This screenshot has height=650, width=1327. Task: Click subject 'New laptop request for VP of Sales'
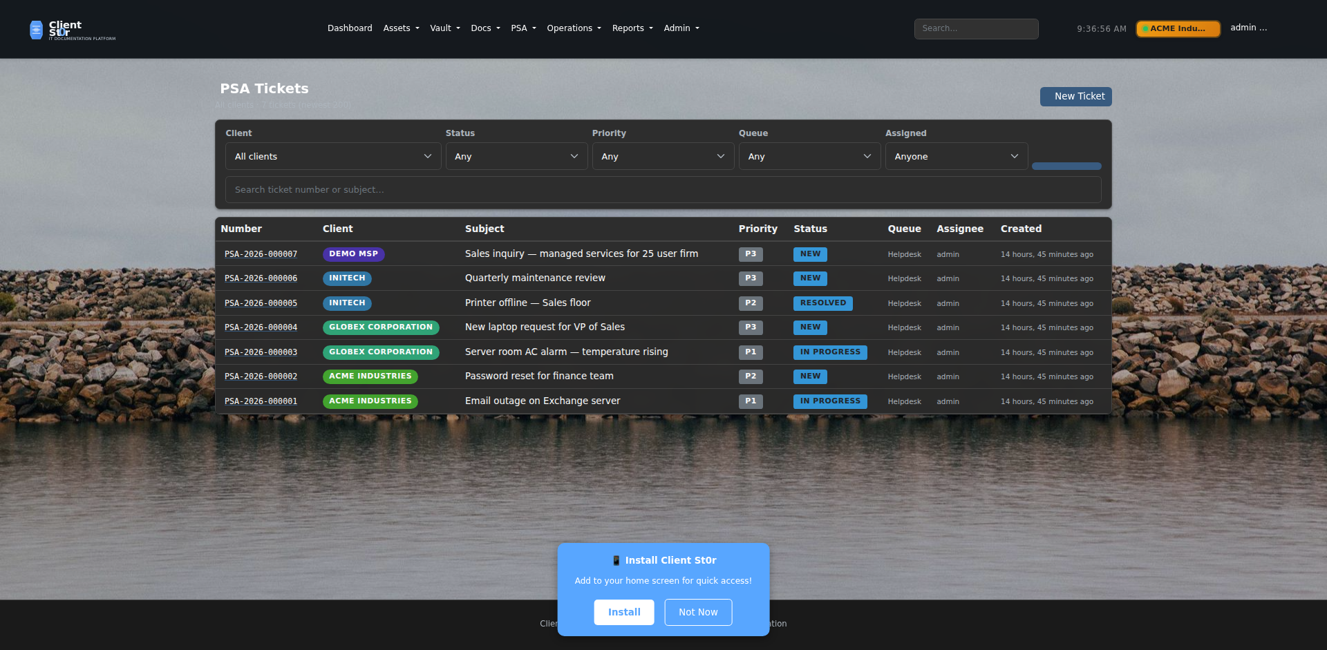coord(545,327)
